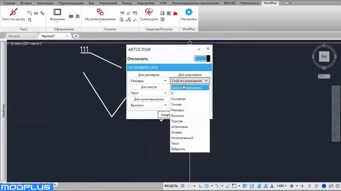
Task: Click the top-left small icon in Утилиты panel
Action: pyautogui.click(x=122, y=13)
